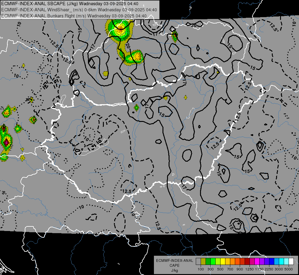Click legend tick value 500
The height and width of the screenshot is (275, 299).
coord(220,269)
